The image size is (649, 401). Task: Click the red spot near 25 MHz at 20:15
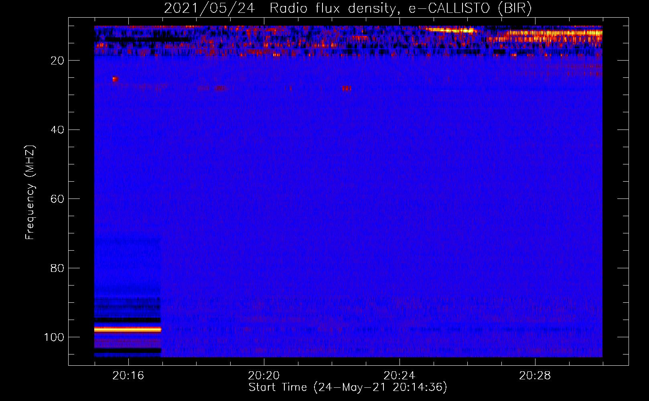click(115, 79)
